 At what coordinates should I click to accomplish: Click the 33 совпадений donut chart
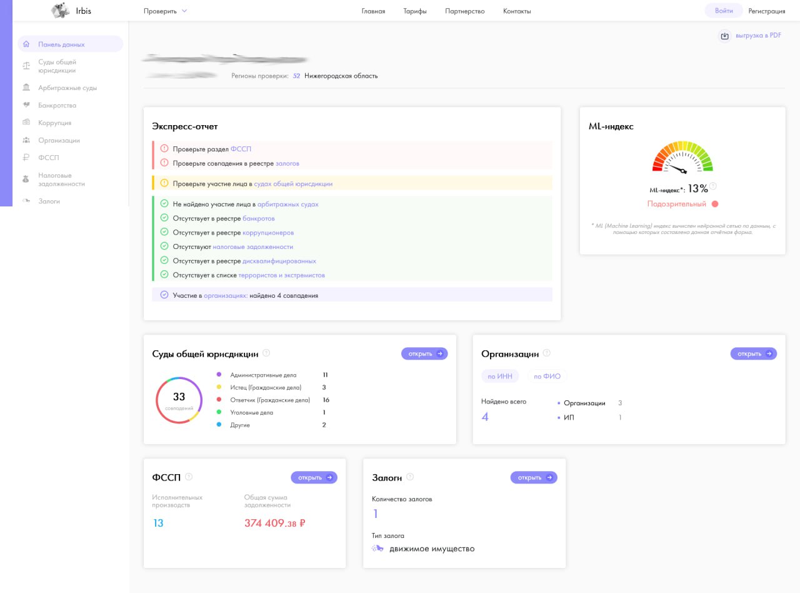179,400
